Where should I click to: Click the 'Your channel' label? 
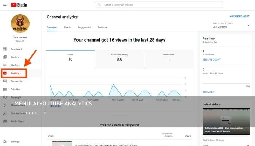[x=20, y=37]
